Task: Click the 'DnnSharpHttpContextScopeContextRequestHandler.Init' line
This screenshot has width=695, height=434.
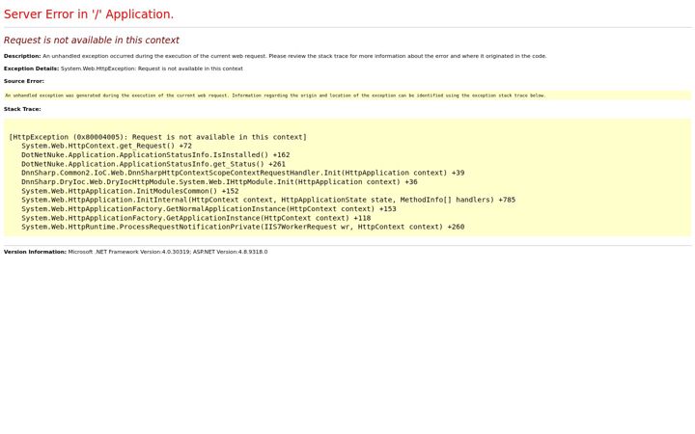Action: [x=243, y=173]
